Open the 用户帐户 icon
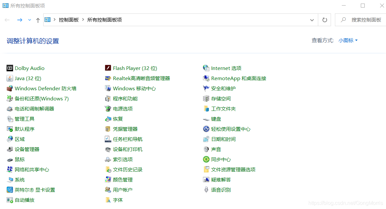This screenshot has width=386, height=209. (108, 190)
